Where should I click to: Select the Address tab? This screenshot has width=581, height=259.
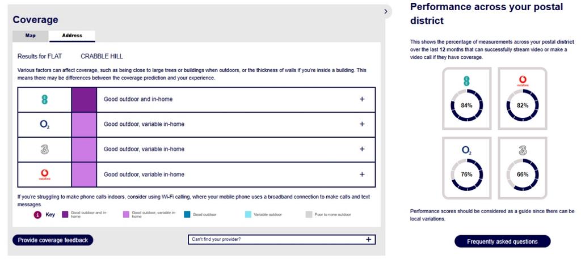(72, 36)
